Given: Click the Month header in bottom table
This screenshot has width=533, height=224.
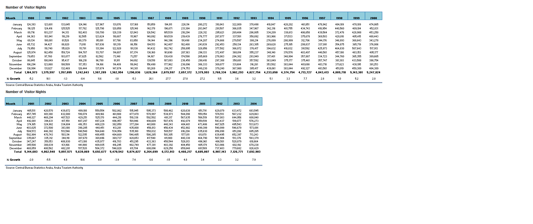Looking at the screenshot, I should pos(11,104).
